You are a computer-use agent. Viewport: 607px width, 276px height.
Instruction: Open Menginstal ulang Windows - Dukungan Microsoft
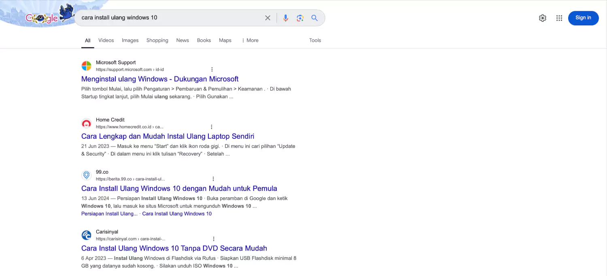(x=160, y=79)
